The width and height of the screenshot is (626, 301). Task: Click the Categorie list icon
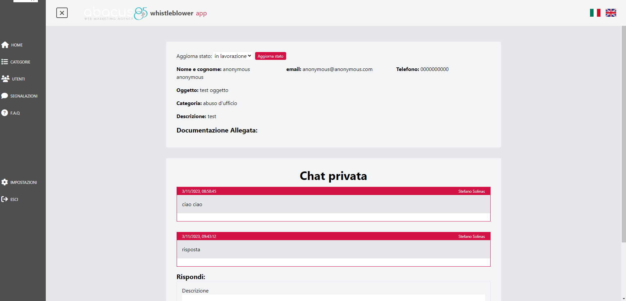coord(5,62)
